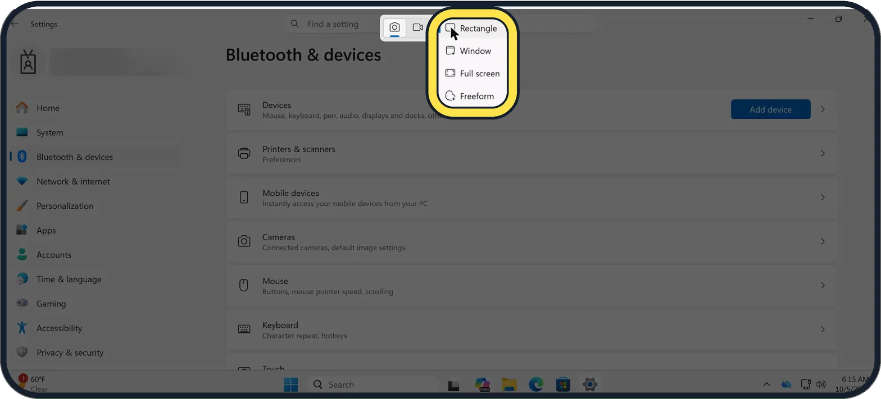
Task: Switch to the camera snip icon
Action: pyautogui.click(x=394, y=27)
